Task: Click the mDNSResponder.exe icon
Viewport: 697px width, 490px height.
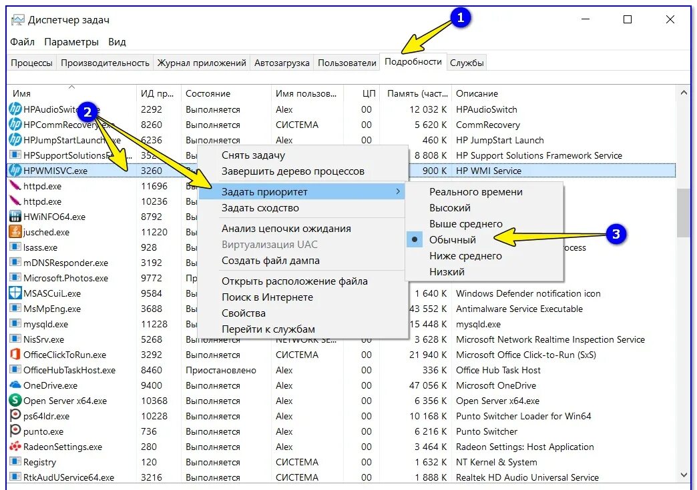Action: (15, 262)
